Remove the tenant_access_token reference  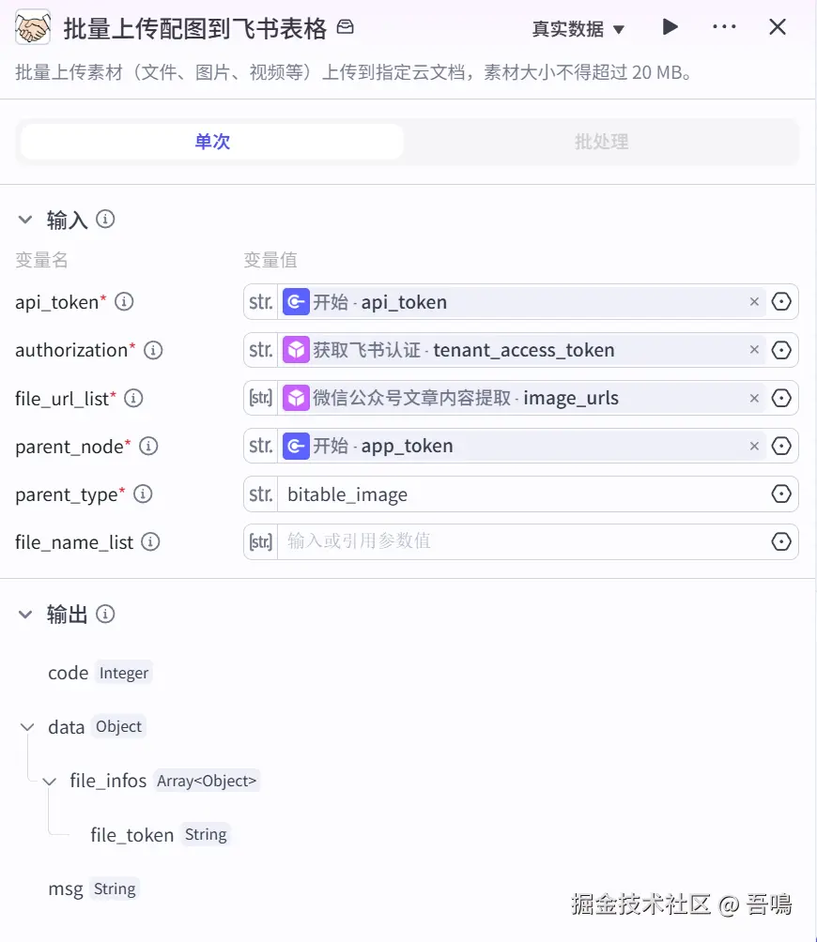(754, 350)
